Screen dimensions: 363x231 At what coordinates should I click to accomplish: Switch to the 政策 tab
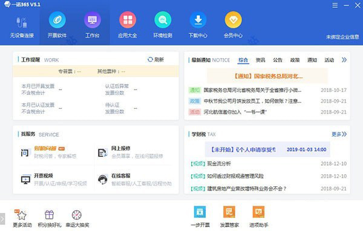pos(295,60)
